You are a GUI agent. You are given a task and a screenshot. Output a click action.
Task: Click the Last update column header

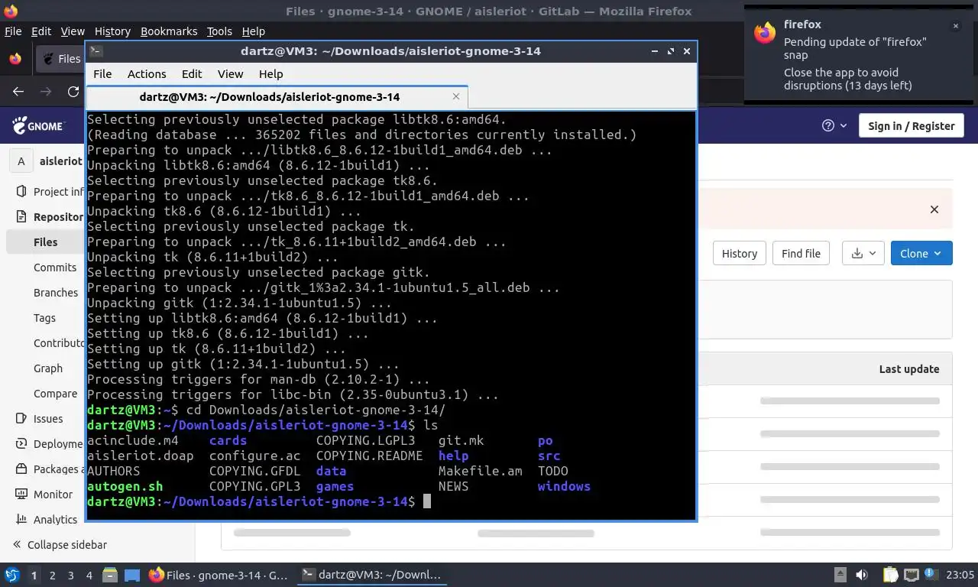(909, 369)
